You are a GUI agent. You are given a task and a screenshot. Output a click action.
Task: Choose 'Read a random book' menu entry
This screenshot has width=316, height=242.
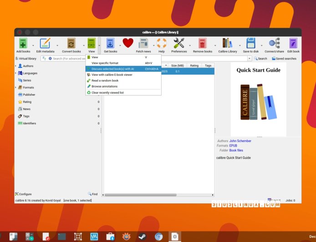(105, 81)
